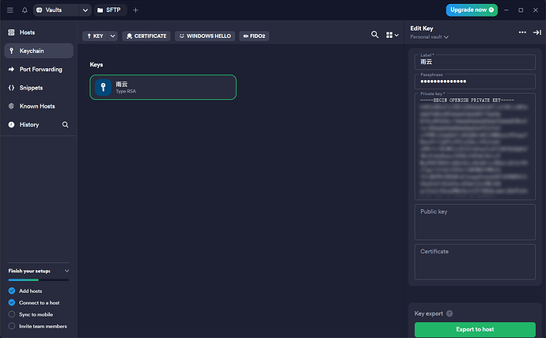This screenshot has width=546, height=338.
Task: Add new tab with plus icon
Action: 135,10
